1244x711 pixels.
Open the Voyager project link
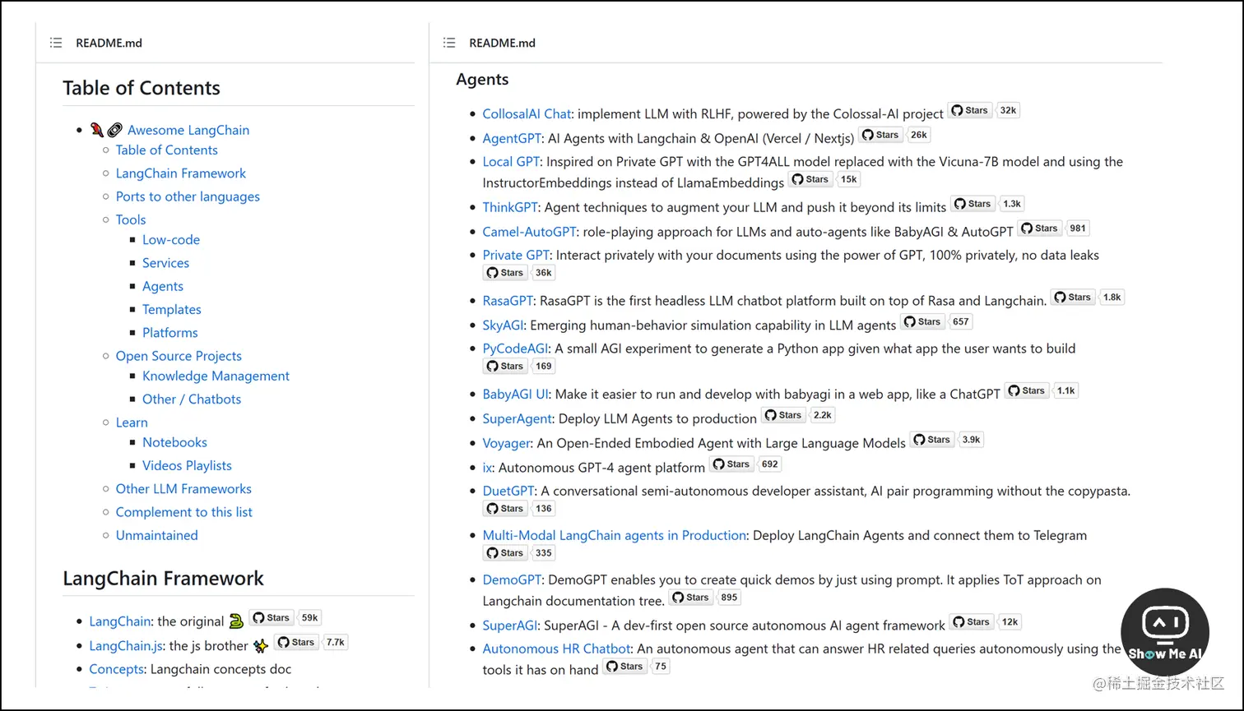point(506,443)
